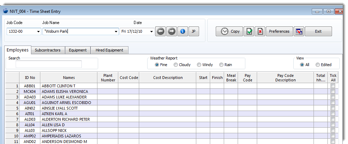Viewport: 348px width, 144px height.
Task: Click the left arrow previous-date icon
Action: [160, 32]
